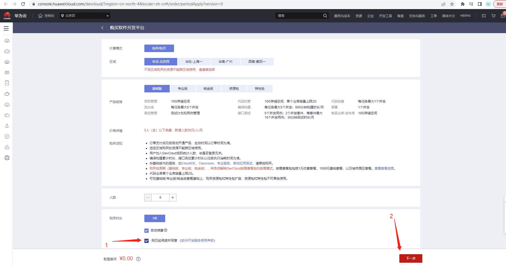The image size is (506, 267).
Task: Increase 人数 with the plus button
Action: point(173,198)
